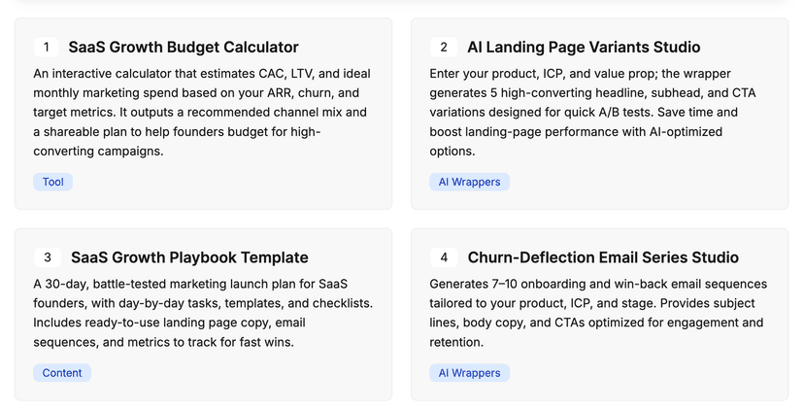The width and height of the screenshot is (804, 409).
Task: Open Churn-Deflection Email Series Studio title
Action: (x=603, y=257)
